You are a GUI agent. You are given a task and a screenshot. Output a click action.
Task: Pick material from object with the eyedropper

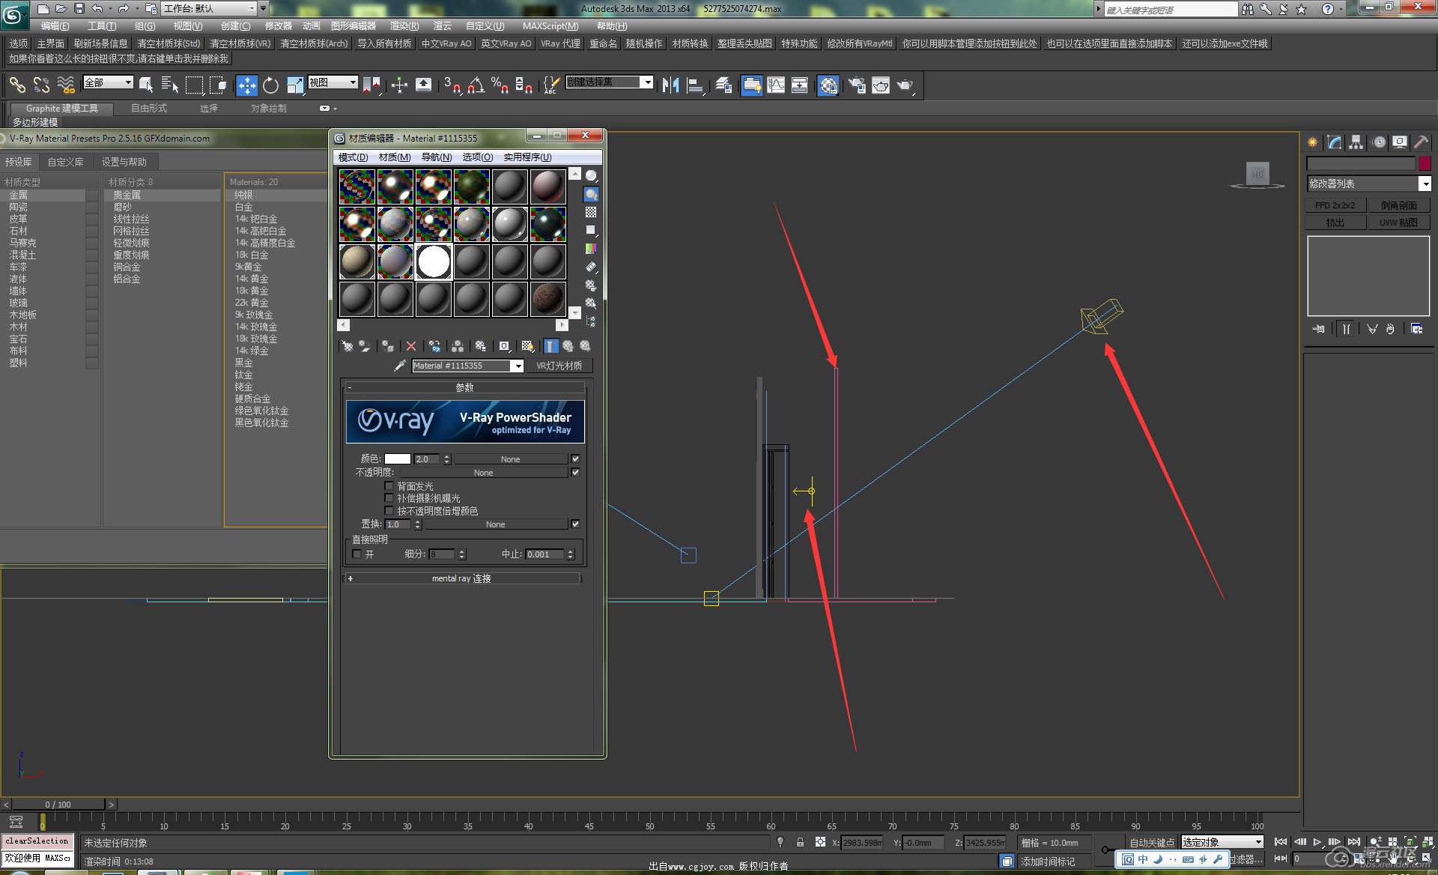(400, 366)
